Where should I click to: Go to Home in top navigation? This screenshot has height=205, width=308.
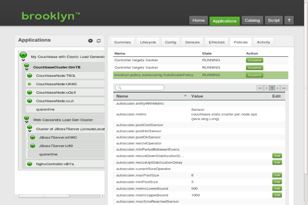coord(199,20)
